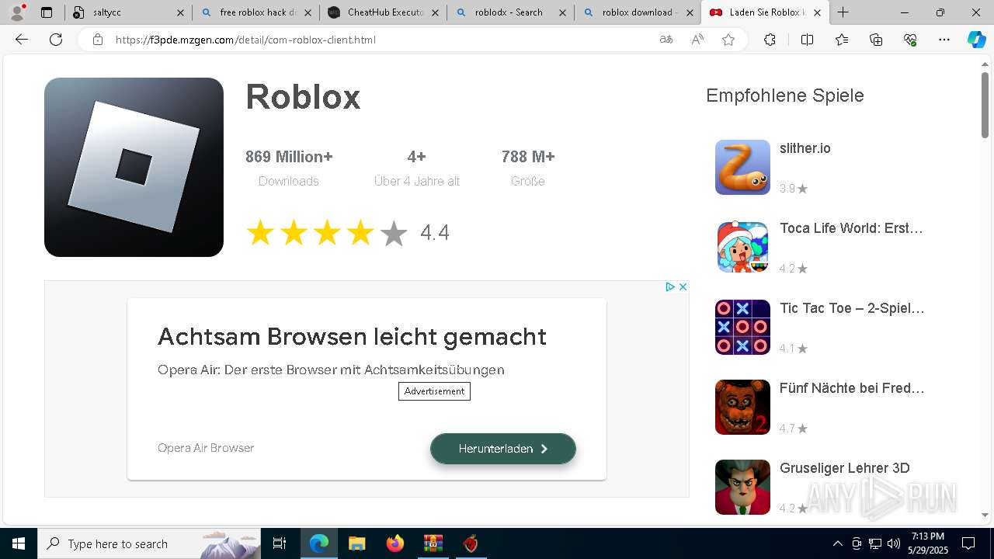Open the volume control icon
This screenshot has width=994, height=559.
point(893,543)
